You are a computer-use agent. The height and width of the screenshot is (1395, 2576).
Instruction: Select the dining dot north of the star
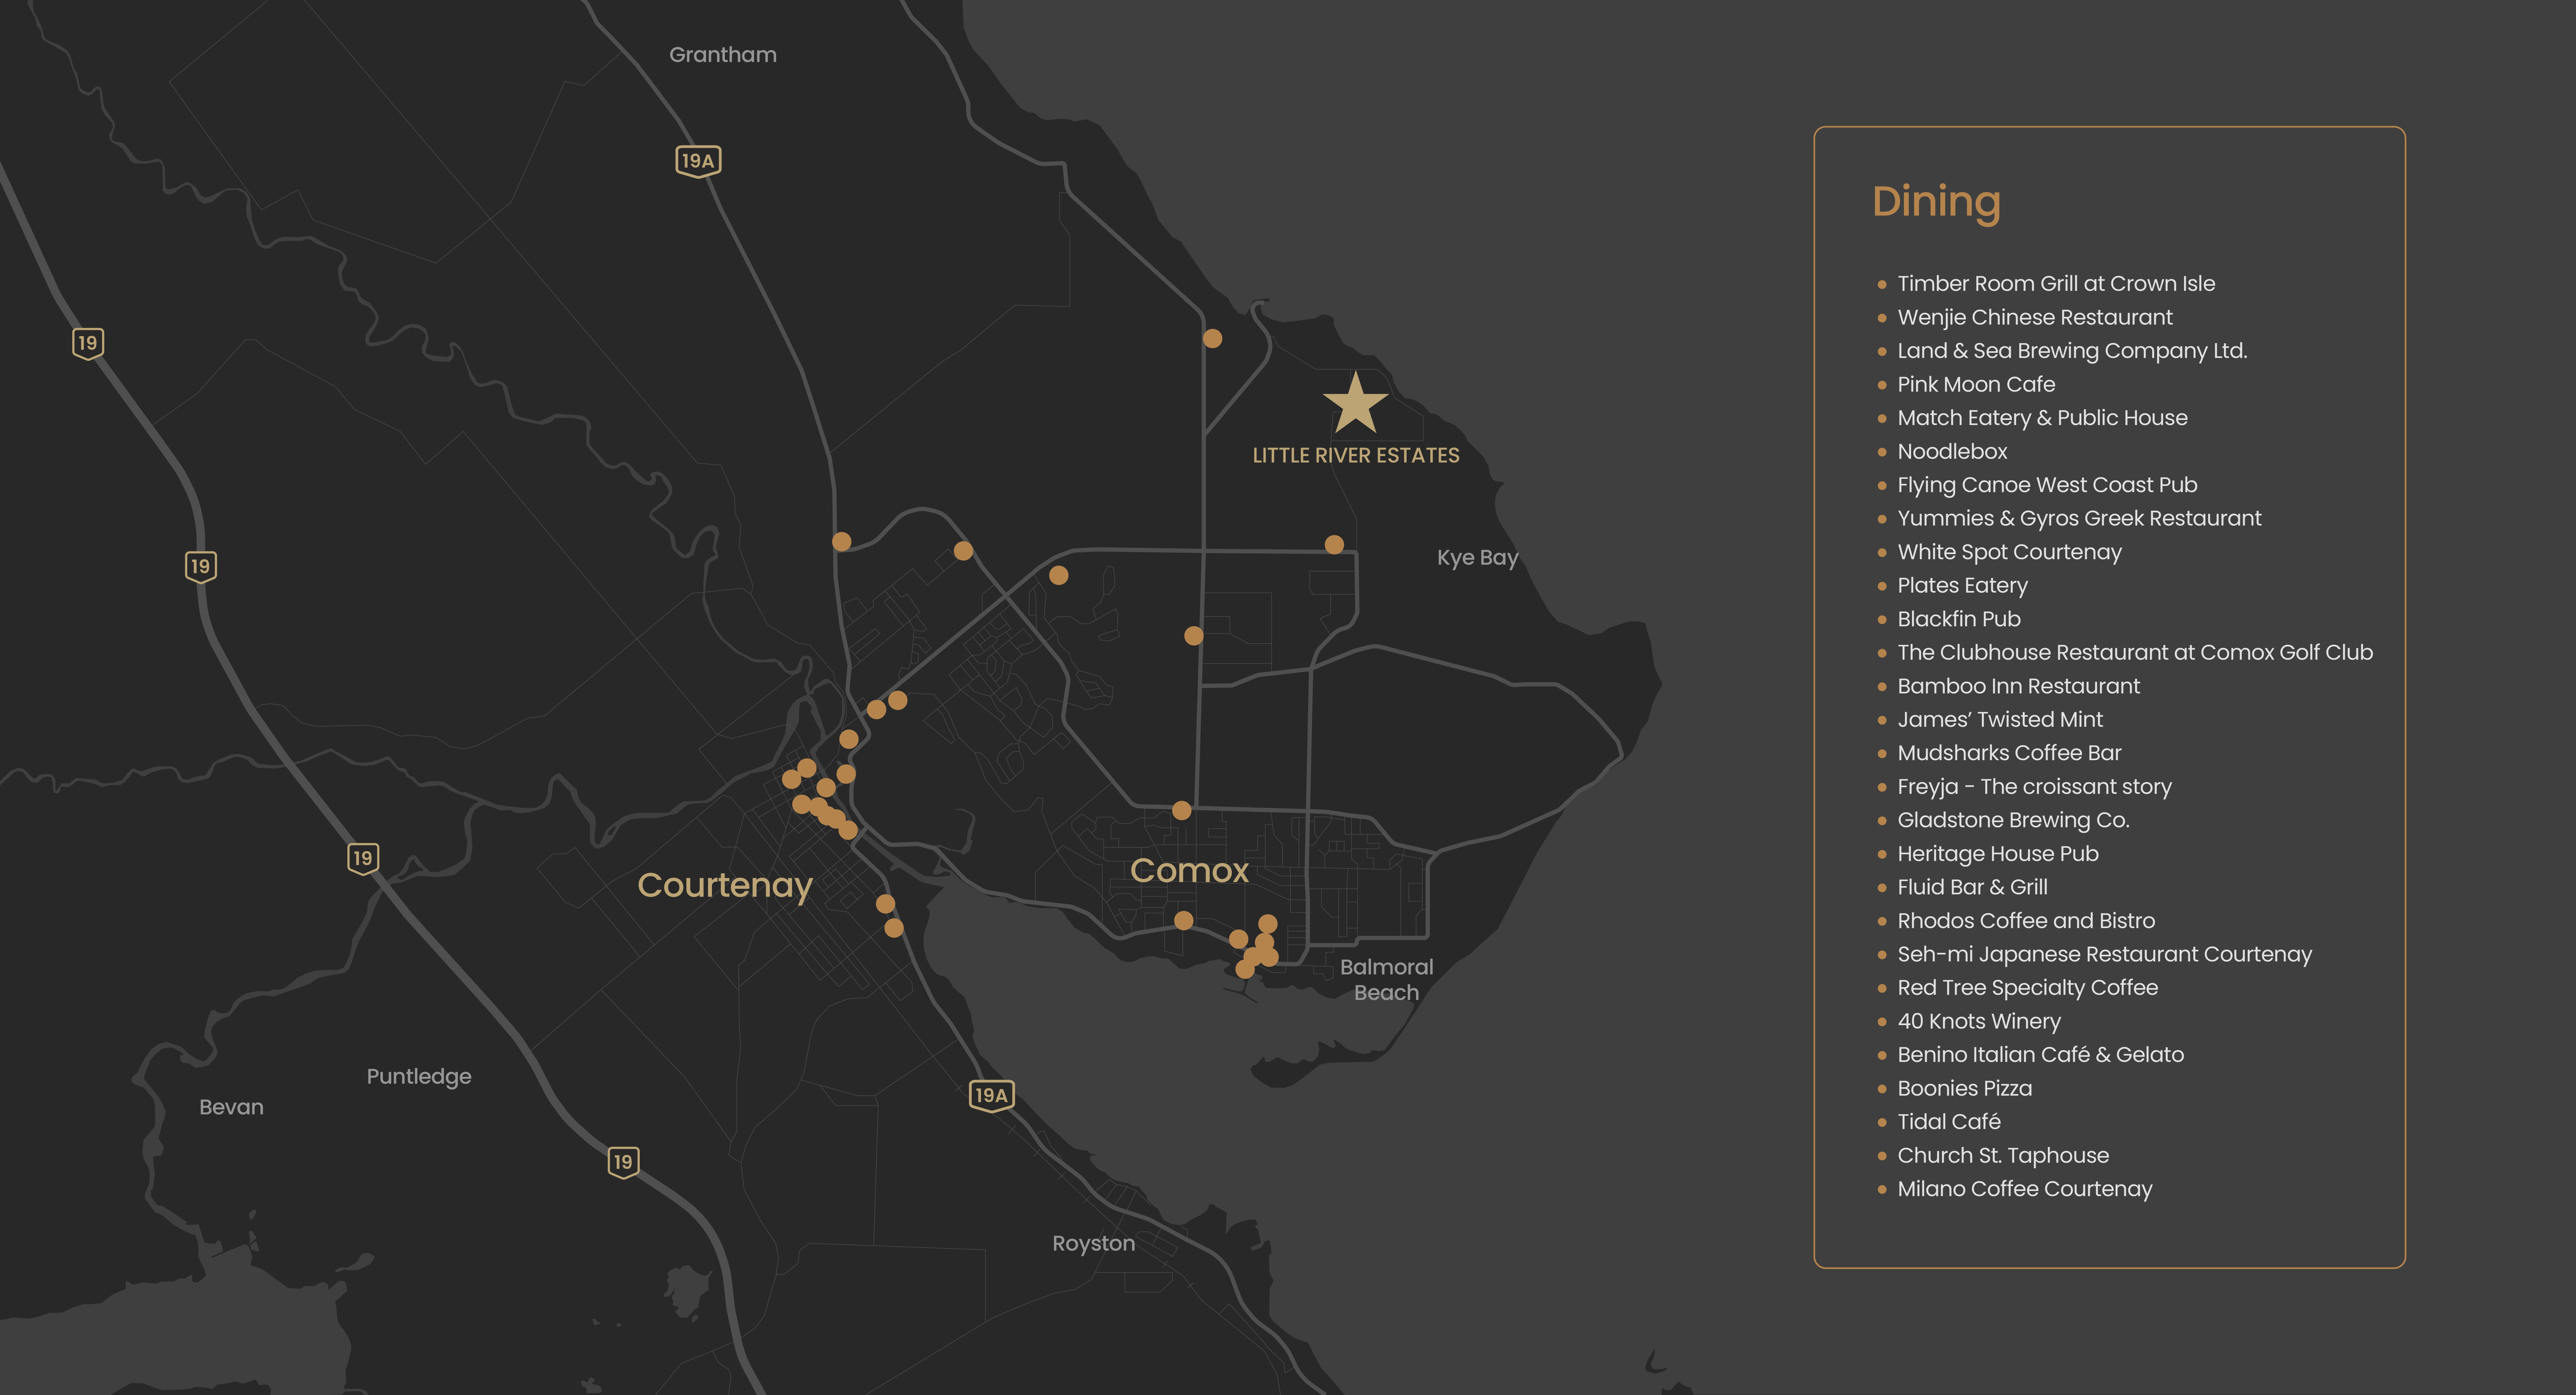pos(1212,339)
